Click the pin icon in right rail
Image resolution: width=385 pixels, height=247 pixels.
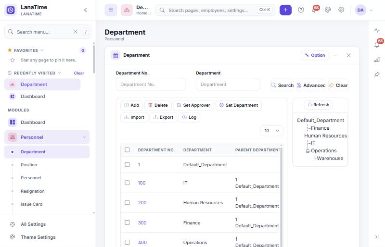tap(377, 74)
